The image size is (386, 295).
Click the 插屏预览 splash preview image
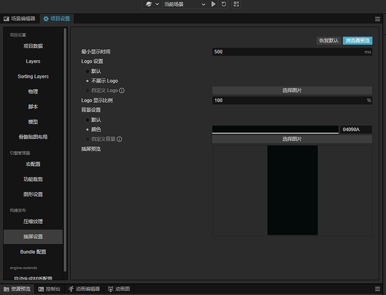(x=292, y=191)
